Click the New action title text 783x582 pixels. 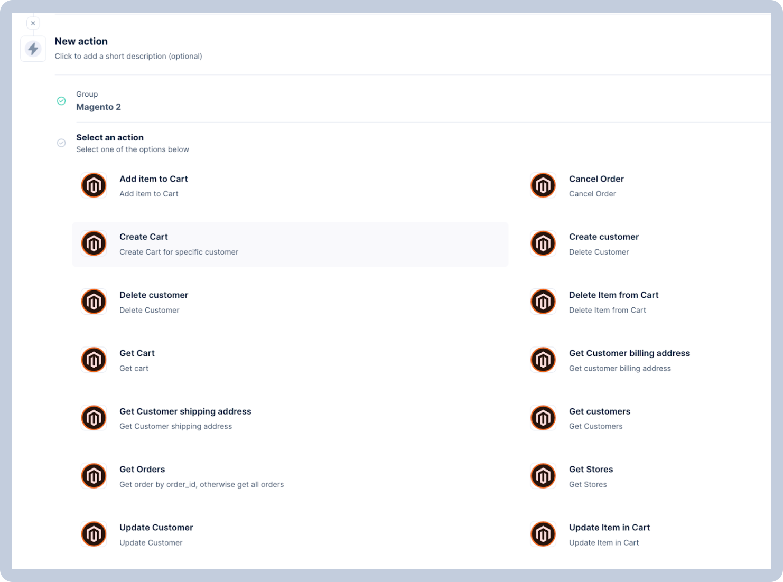pos(81,41)
